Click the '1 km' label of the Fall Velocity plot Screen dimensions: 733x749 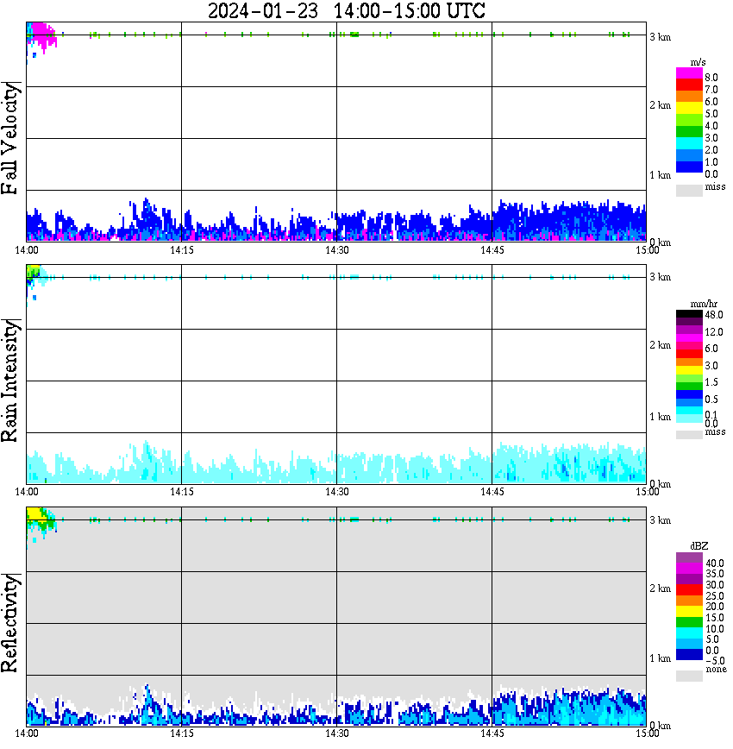tap(660, 175)
